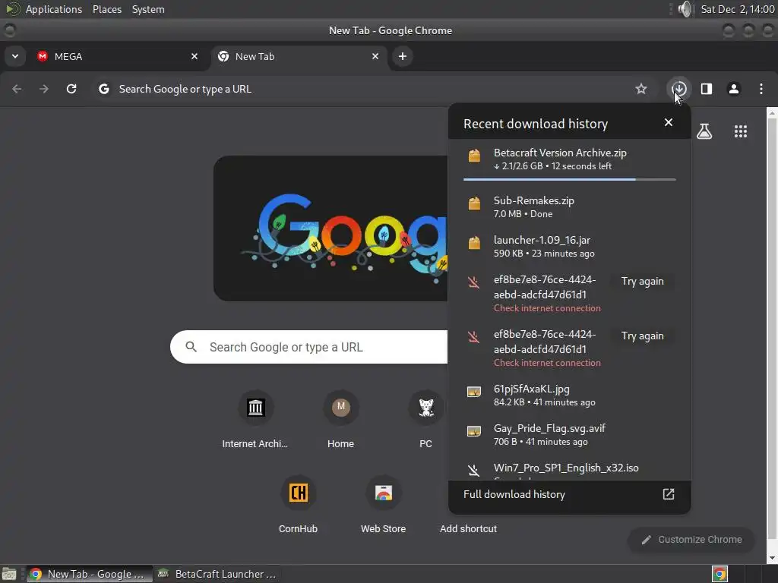Open the Internet Archive shortcut

click(255, 420)
